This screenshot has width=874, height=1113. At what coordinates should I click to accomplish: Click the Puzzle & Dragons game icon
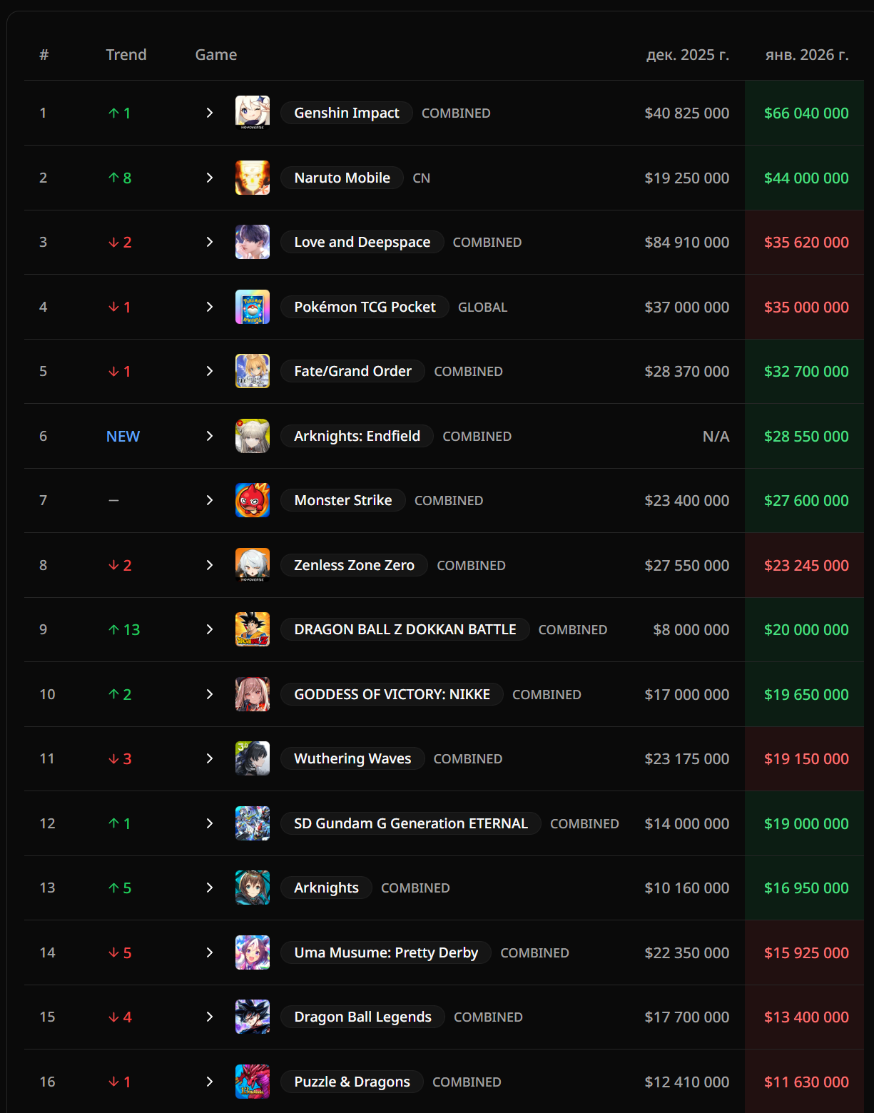[x=253, y=1082]
